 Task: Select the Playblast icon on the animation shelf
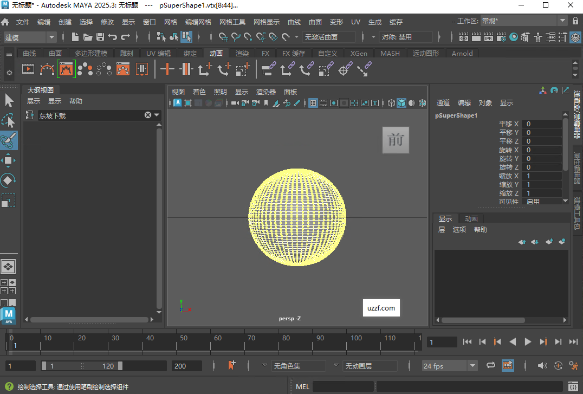click(x=28, y=69)
